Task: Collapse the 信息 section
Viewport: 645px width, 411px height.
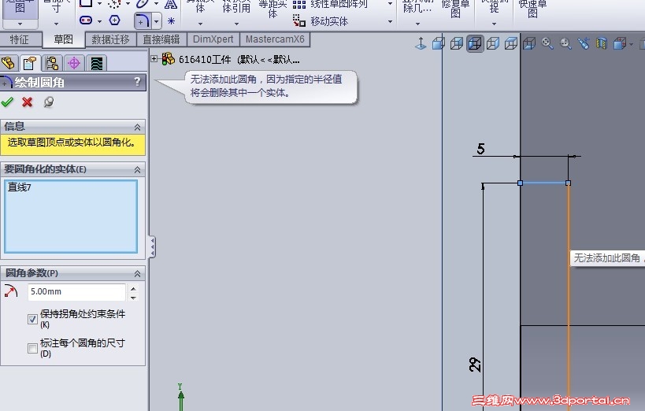Action: tap(137, 127)
